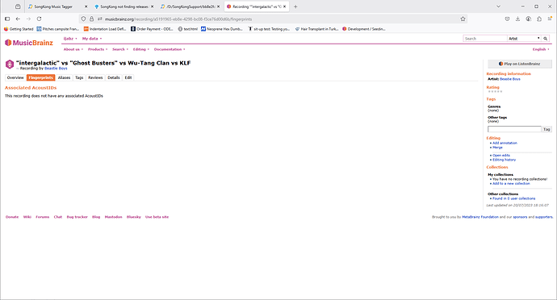
Task: Open the browser extensions icon
Action: [539, 19]
